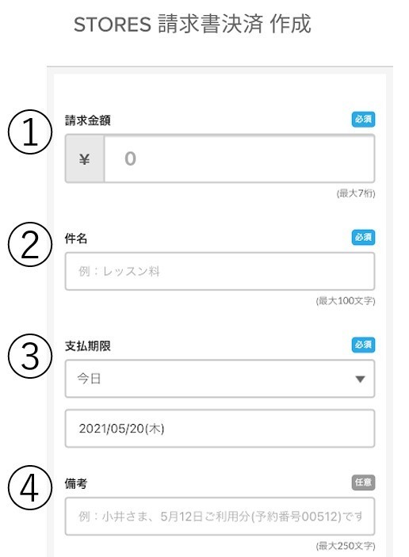The width and height of the screenshot is (409, 557).
Task: Click the STORES 請求書決済 作成 heading
Action: tap(193, 24)
